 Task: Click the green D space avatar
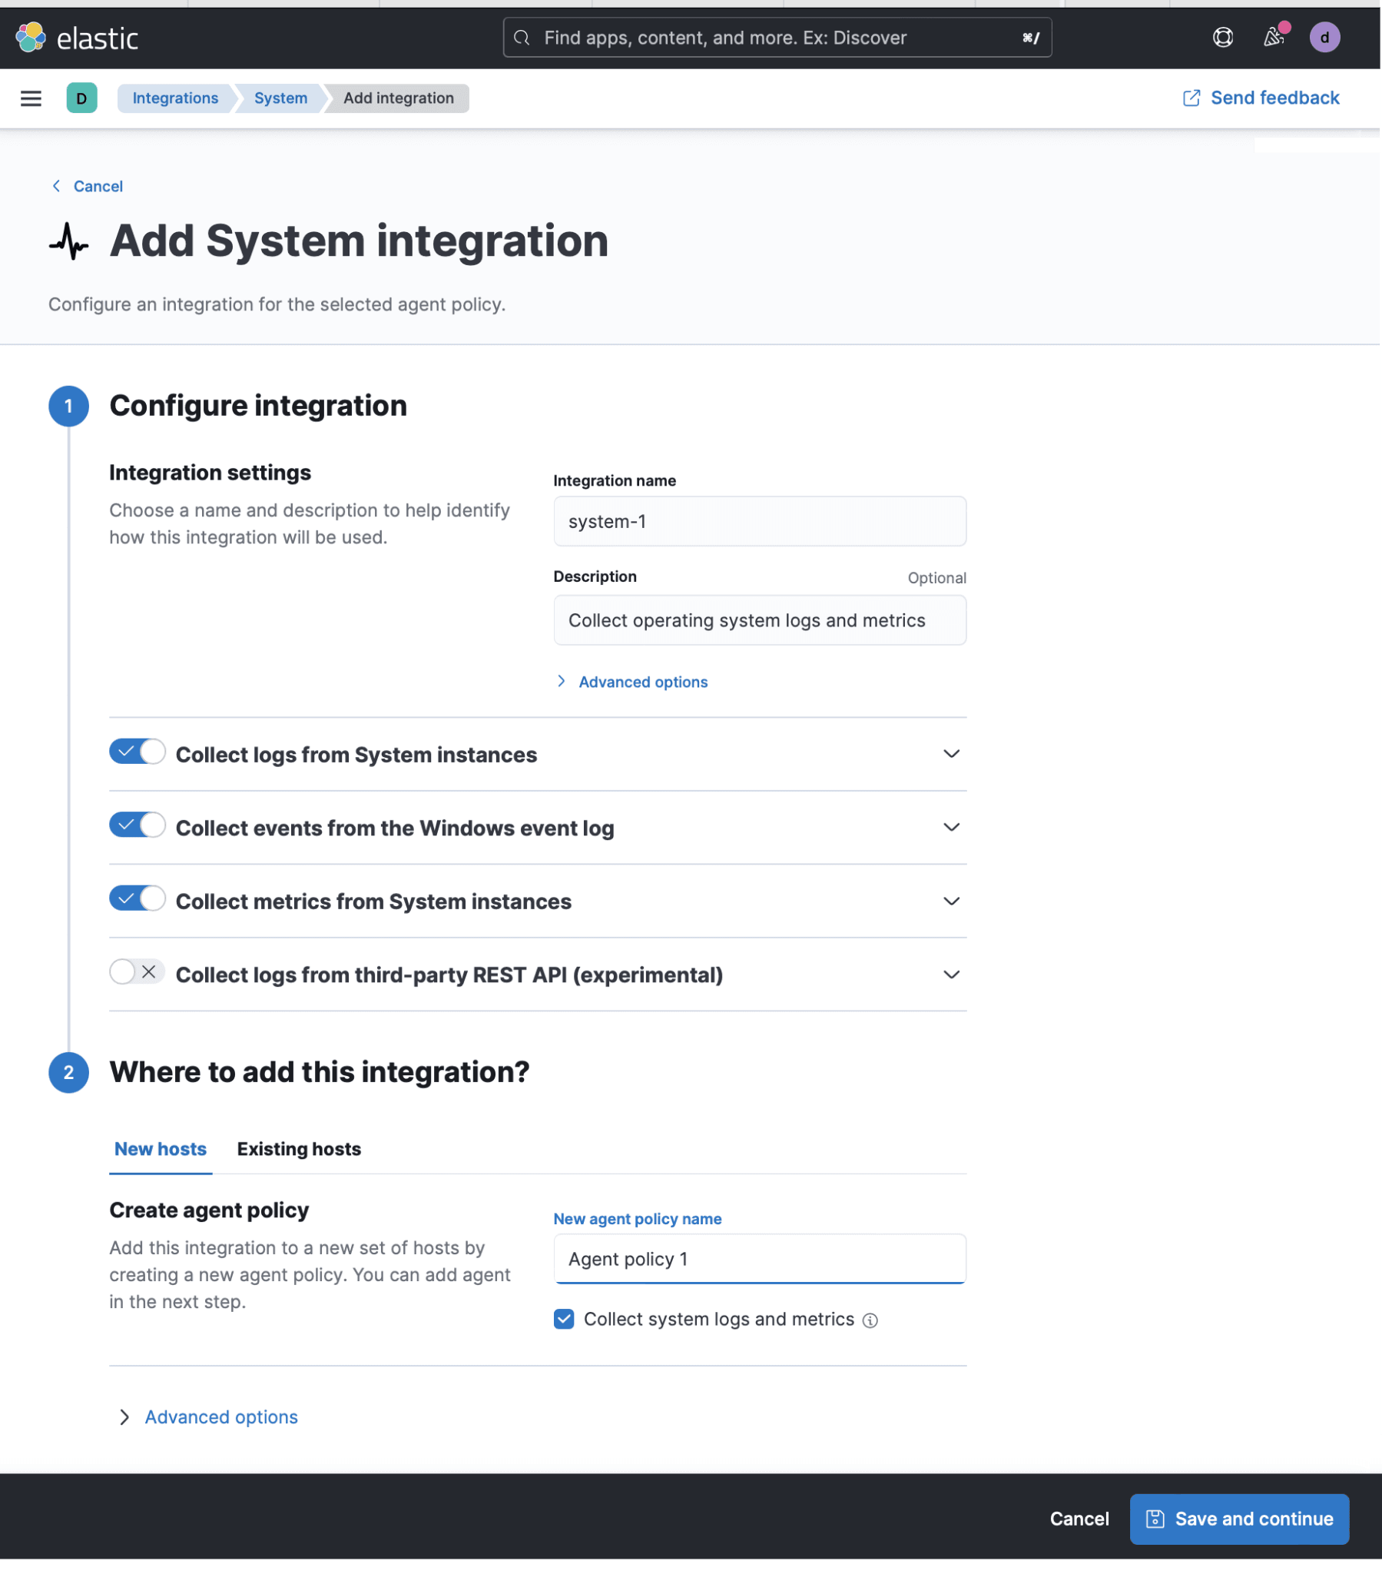tap(81, 98)
